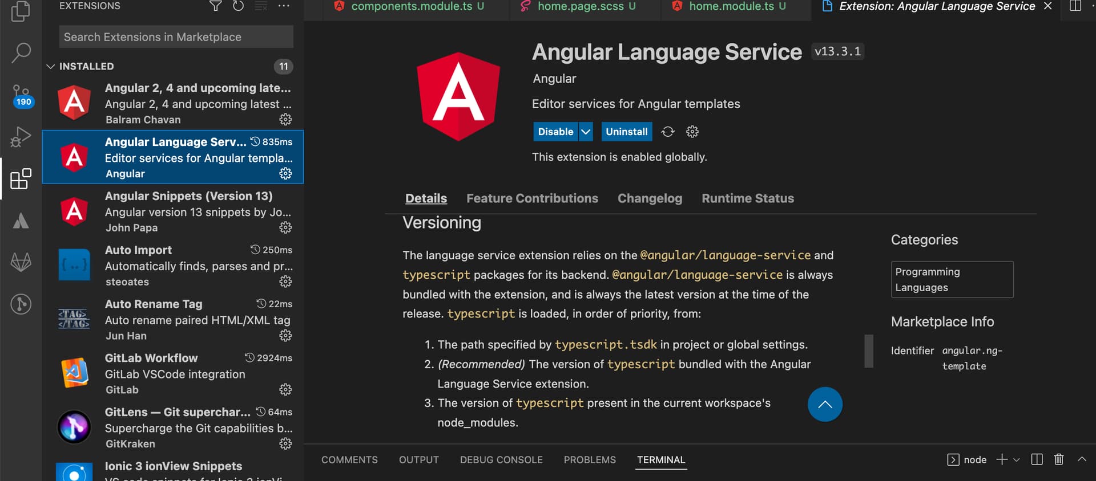This screenshot has width=1096, height=481.
Task: Open the Feature Contributions tab
Action: point(532,198)
